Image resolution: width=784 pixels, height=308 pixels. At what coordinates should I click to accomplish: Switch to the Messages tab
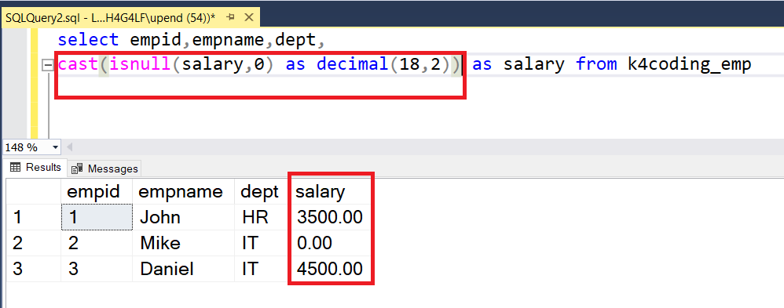(104, 168)
